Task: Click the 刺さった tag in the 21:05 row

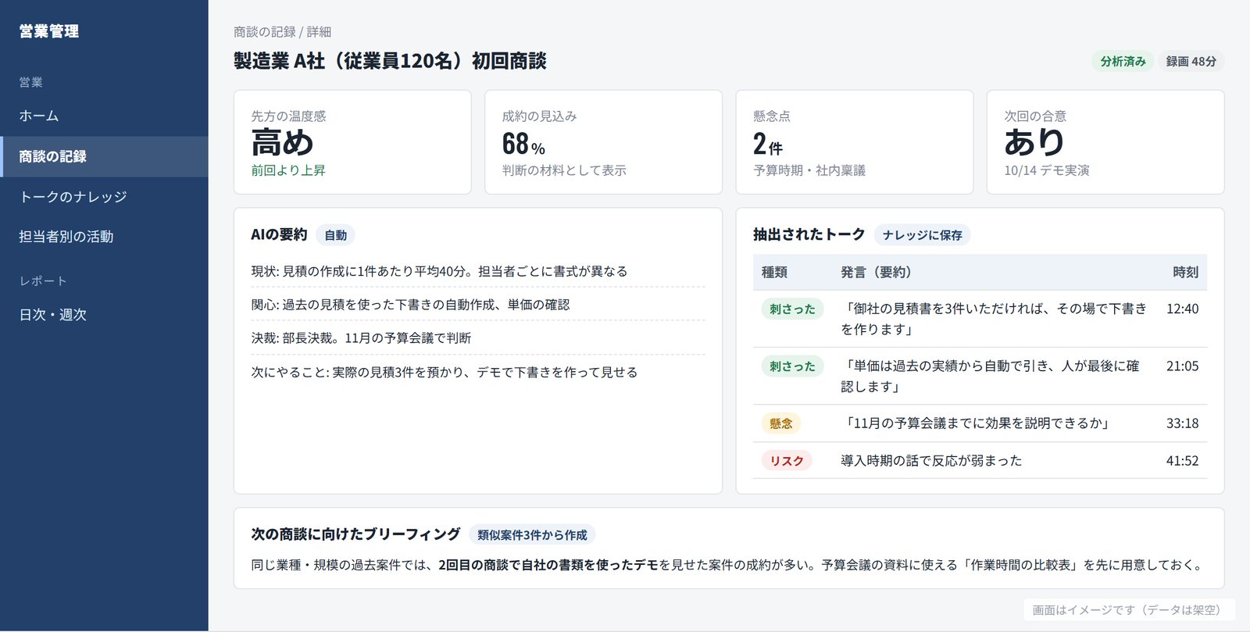Action: 792,366
